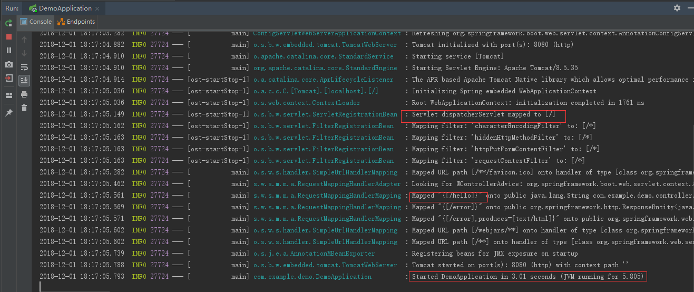The width and height of the screenshot is (694, 292).
Task: Click o.s.b.w.servlet.ServletRegistrationBean logger name
Action: [325, 114]
